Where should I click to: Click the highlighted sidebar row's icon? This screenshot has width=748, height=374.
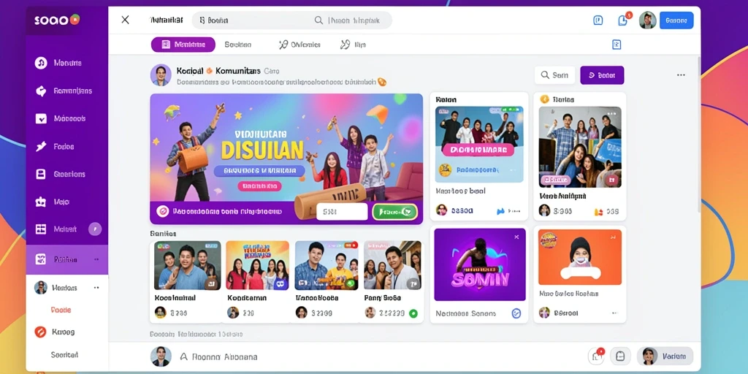click(x=41, y=259)
